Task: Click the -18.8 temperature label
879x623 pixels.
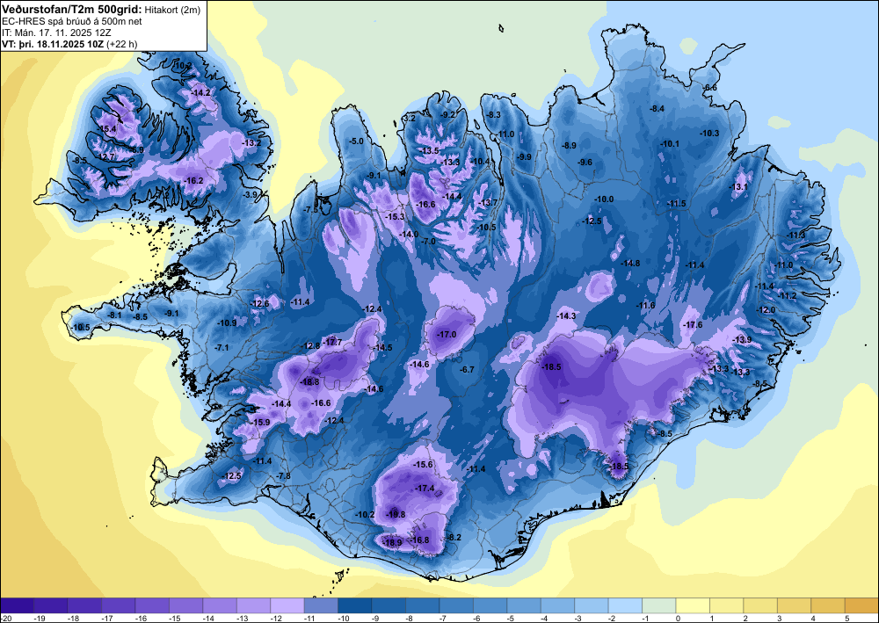Action: [310, 381]
